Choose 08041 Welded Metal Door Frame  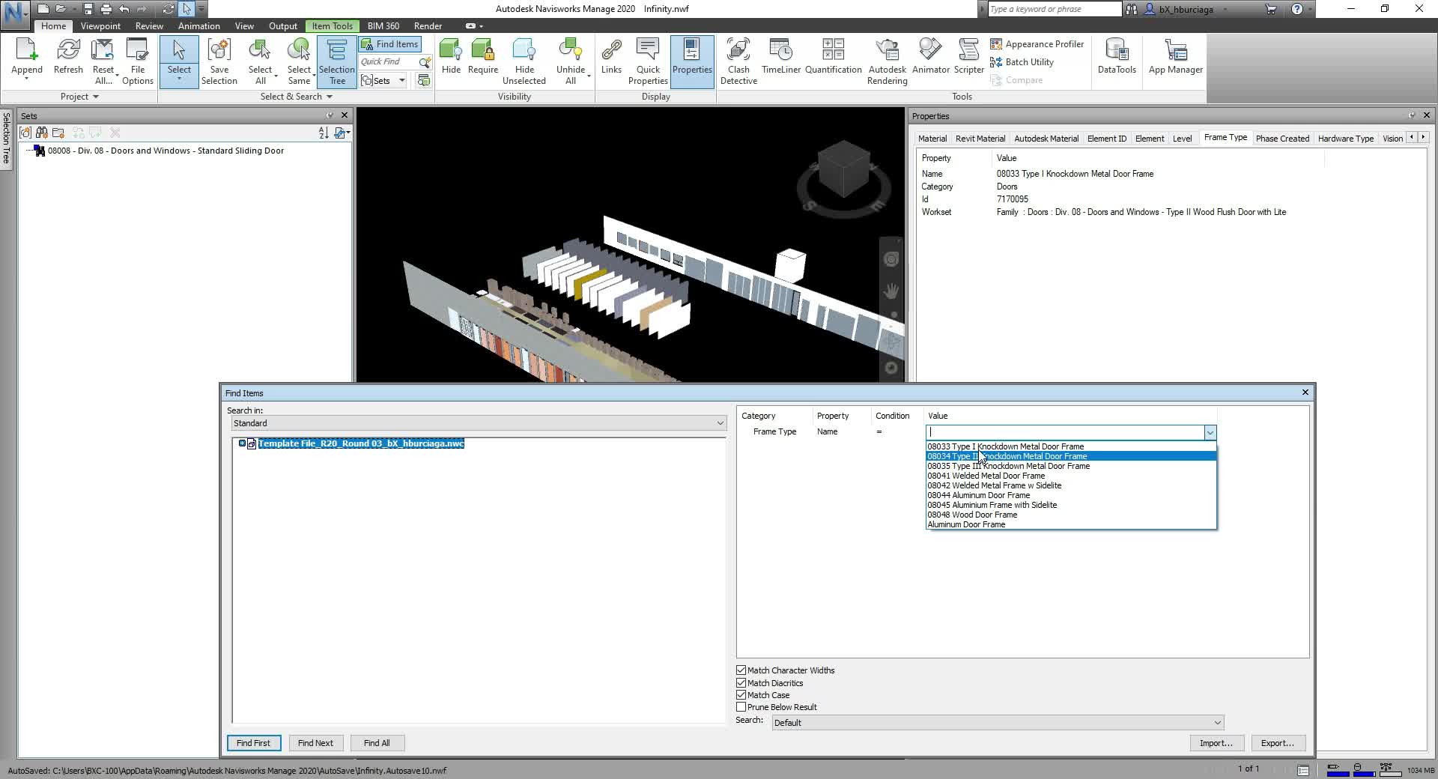pos(1071,476)
